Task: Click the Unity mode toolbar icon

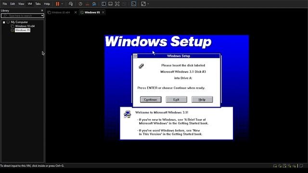Action: pyautogui.click(x=124, y=4)
